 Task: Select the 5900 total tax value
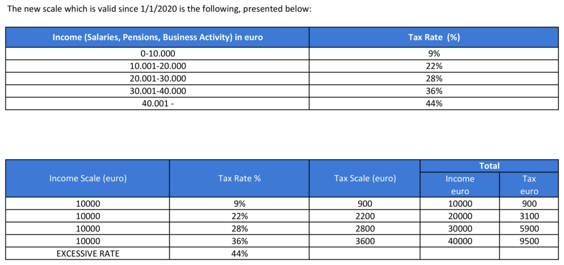click(529, 229)
